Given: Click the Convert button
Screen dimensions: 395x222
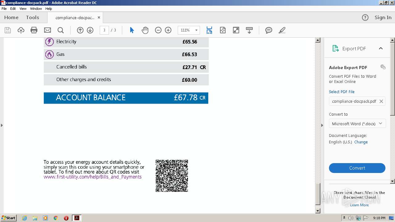Looking at the screenshot, I should 357,168.
